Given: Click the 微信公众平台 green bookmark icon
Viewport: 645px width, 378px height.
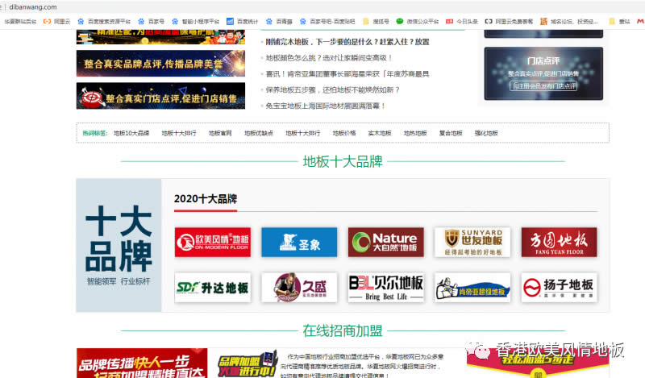Looking at the screenshot, I should 399,21.
